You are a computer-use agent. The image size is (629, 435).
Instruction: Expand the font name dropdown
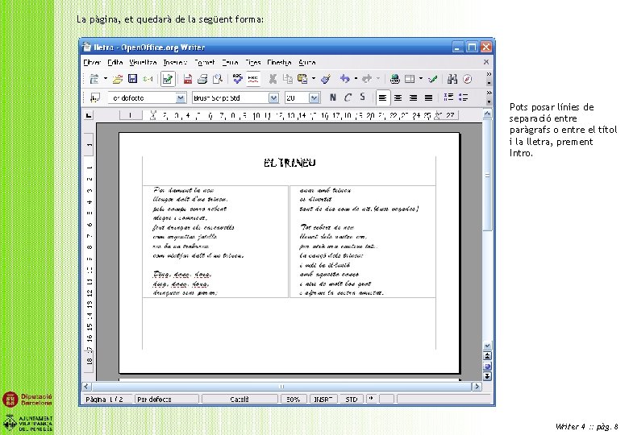tap(273, 97)
